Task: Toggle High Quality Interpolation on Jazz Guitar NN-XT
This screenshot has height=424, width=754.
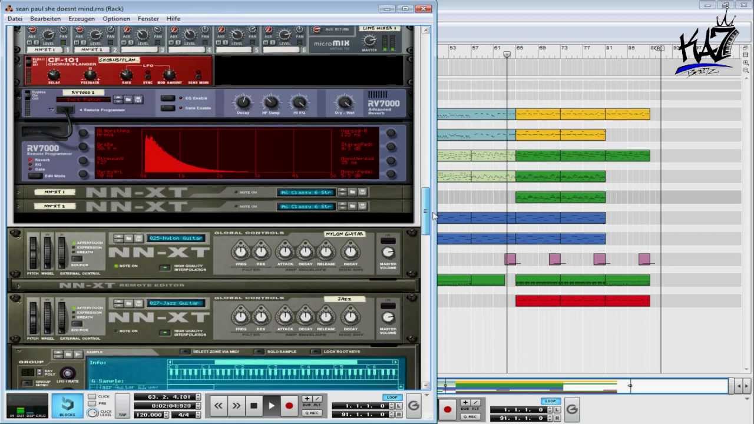Action: pos(165,332)
